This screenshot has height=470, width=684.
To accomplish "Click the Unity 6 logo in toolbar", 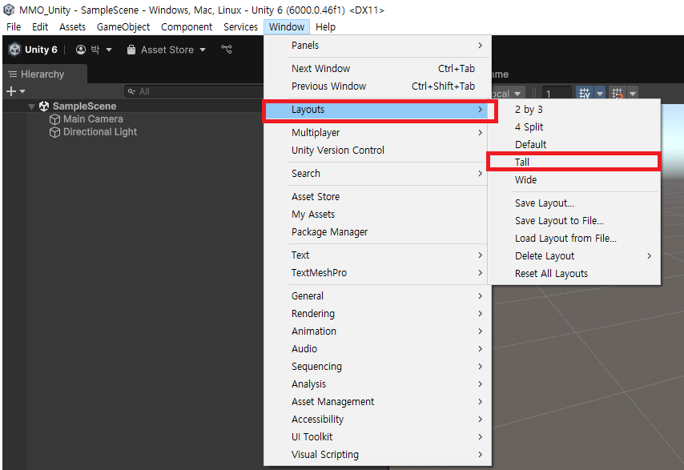I will point(15,50).
